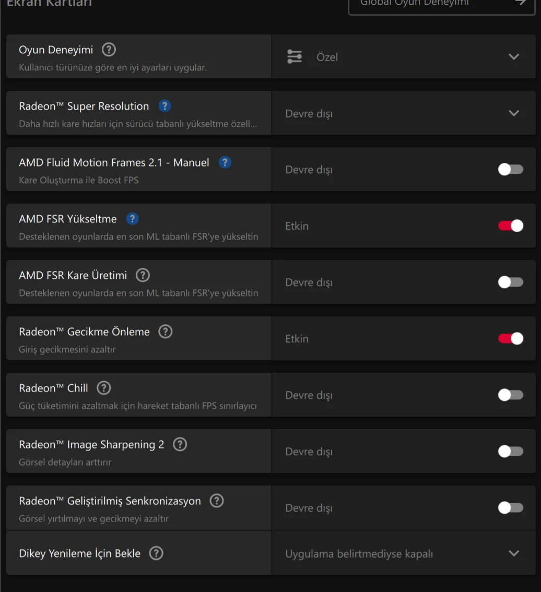541x592 pixels.
Task: Click the AMD FSR Yükseltme question mark
Action: coord(132,219)
